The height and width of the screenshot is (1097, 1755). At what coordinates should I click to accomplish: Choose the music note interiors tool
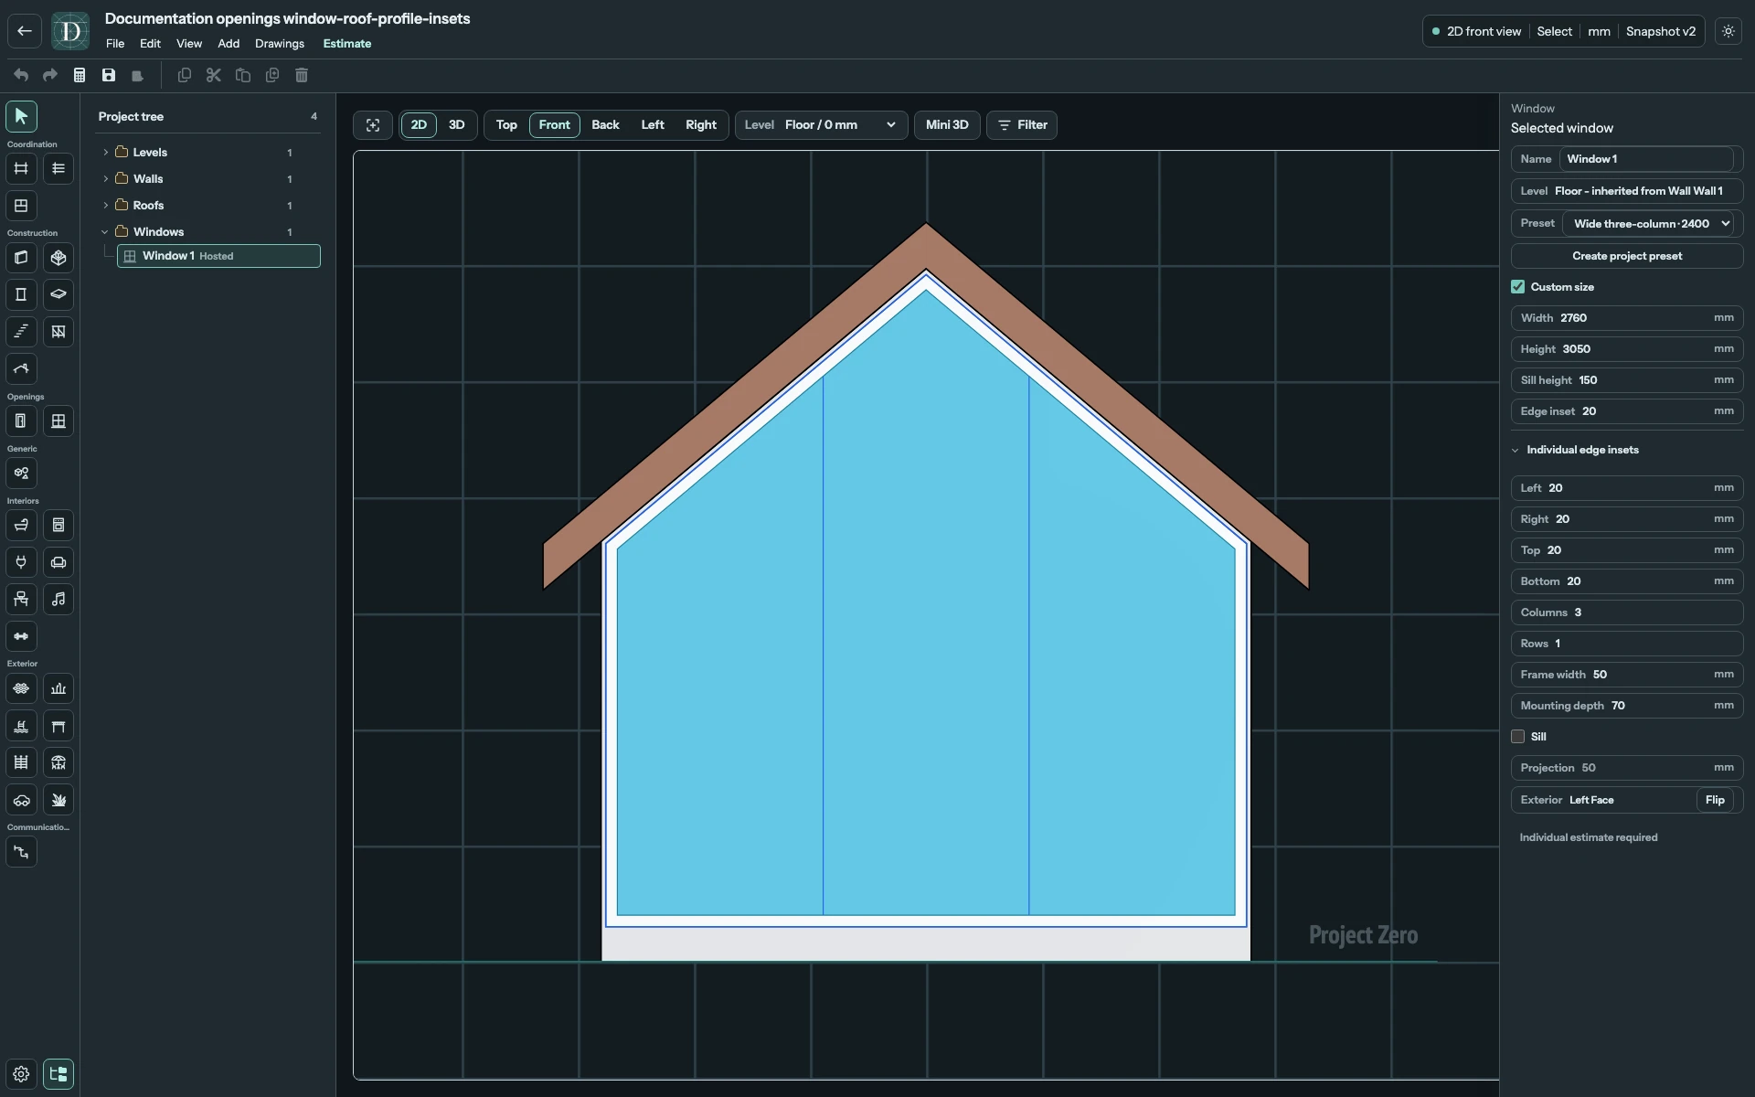58,599
